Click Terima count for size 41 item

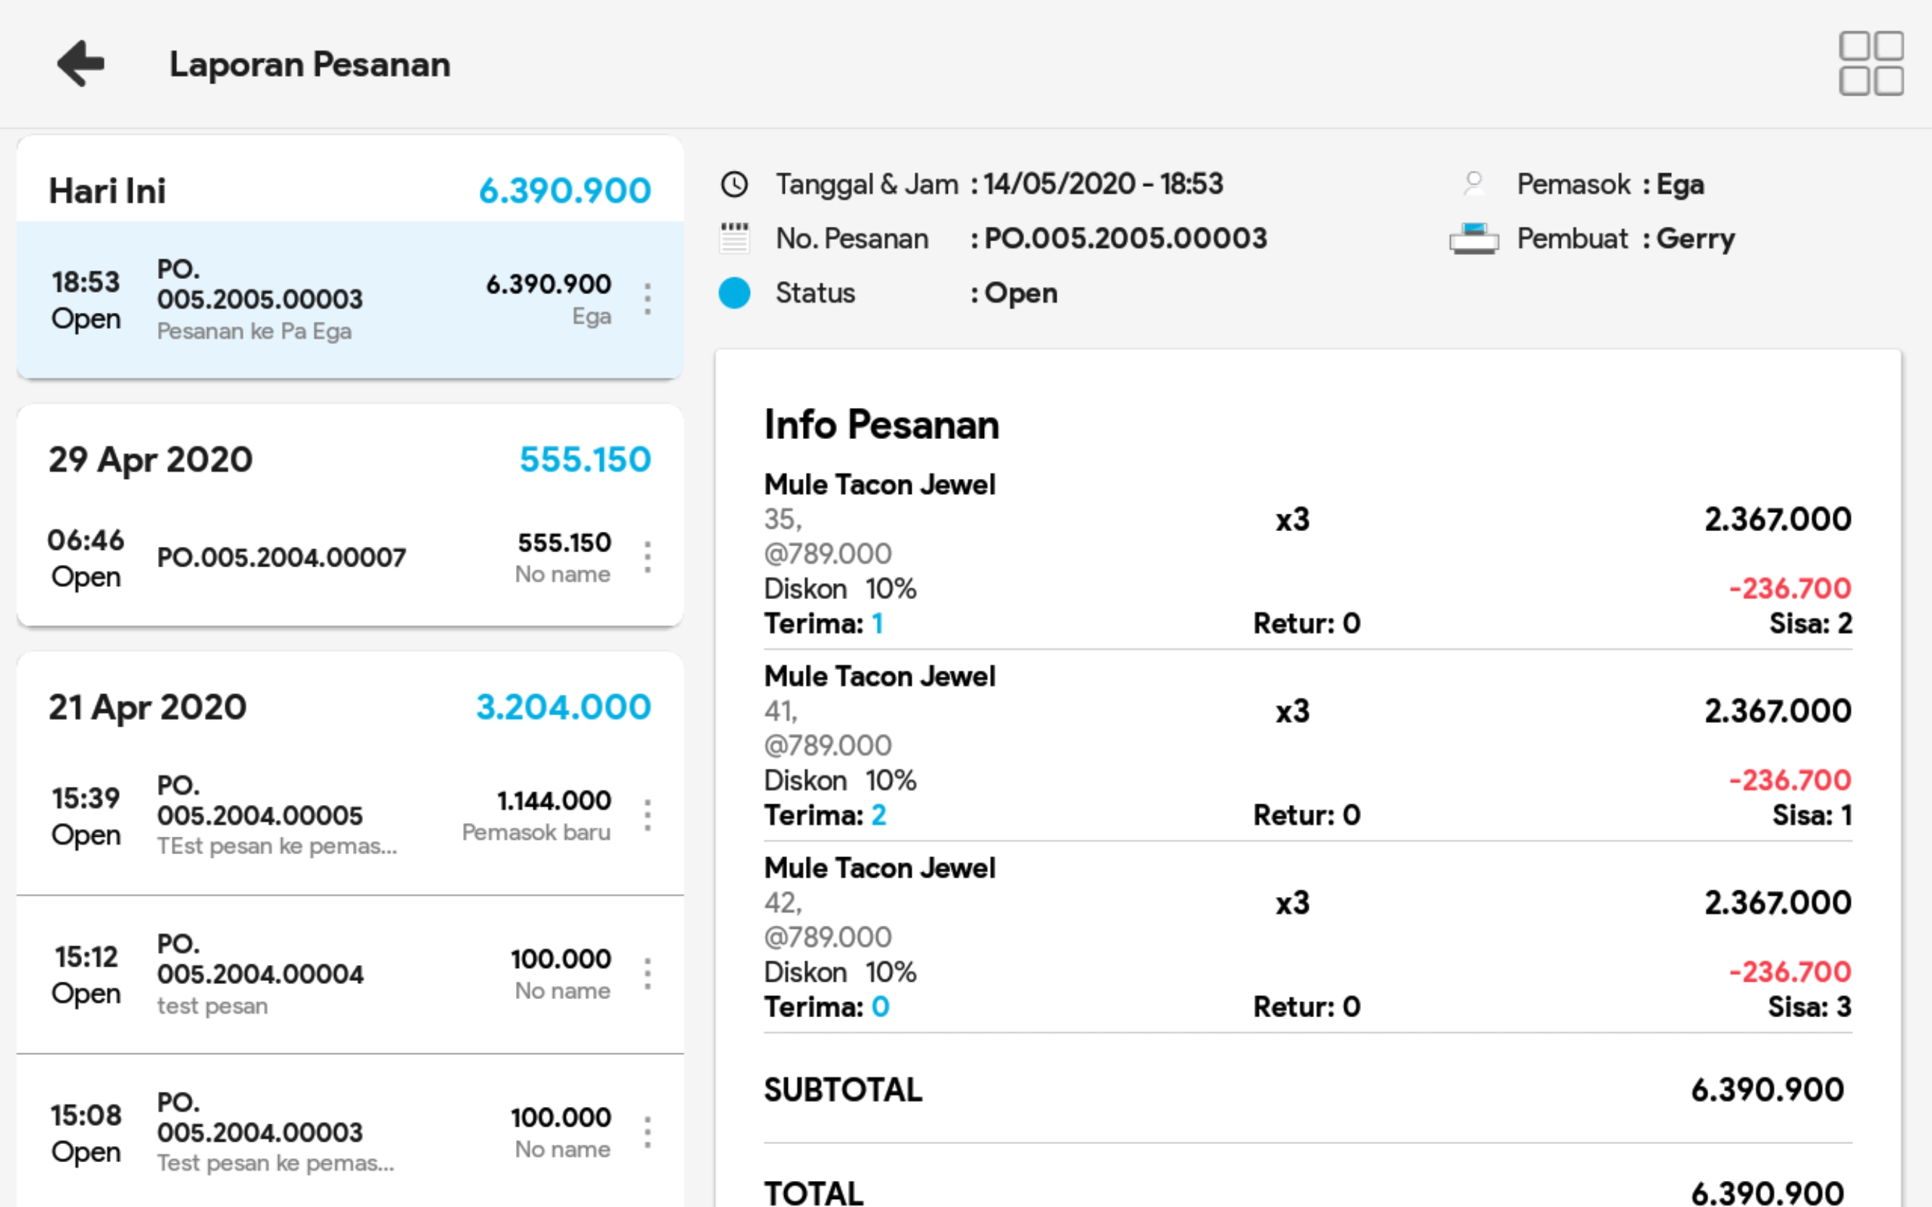click(x=878, y=815)
